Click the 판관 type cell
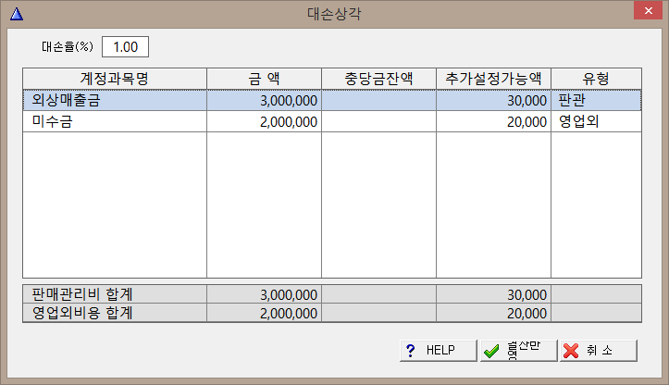The height and width of the screenshot is (385, 669). 597,100
